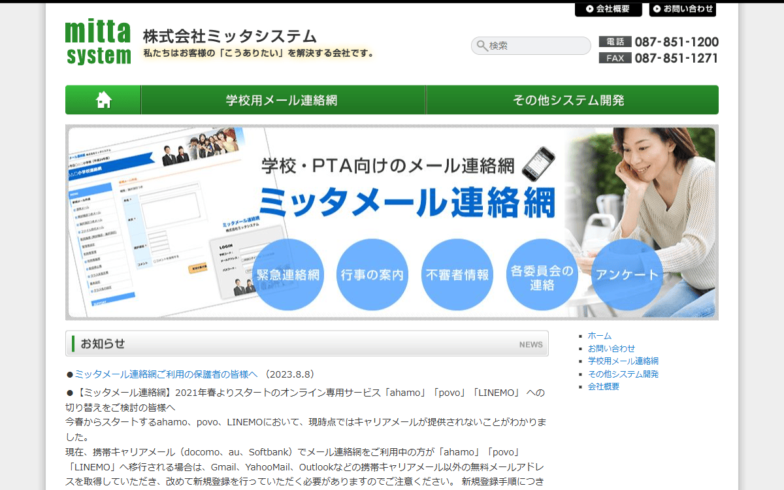784x490 pixels.
Task: Click the FAX label badge
Action: [x=615, y=58]
